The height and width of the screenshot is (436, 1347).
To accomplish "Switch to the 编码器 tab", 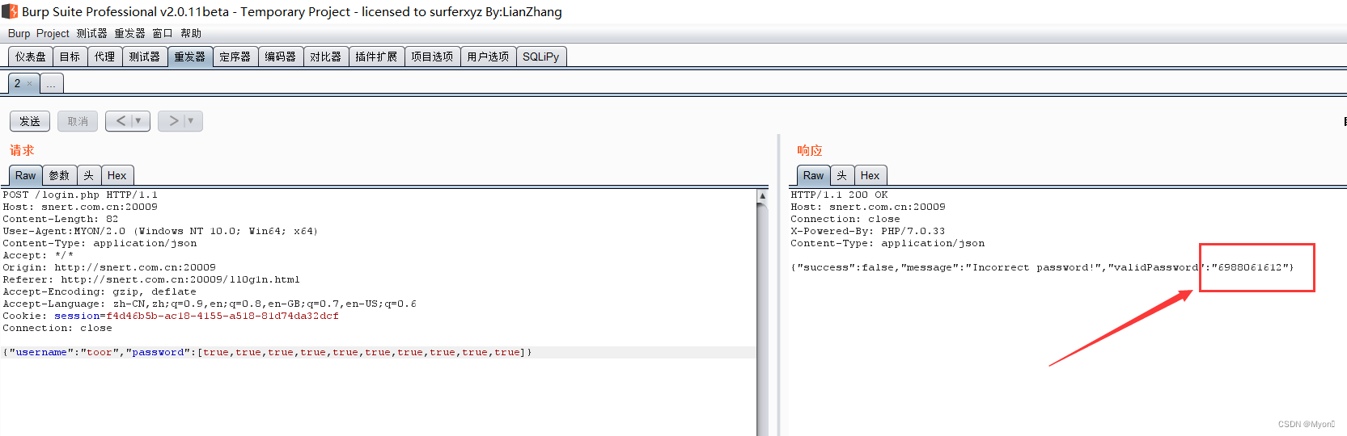I will 281,57.
